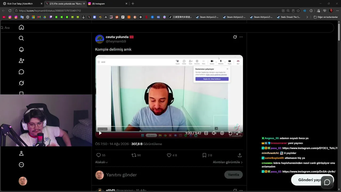Open Gmail bookmark in favorites bar
The image size is (341, 192).
coord(39,17)
